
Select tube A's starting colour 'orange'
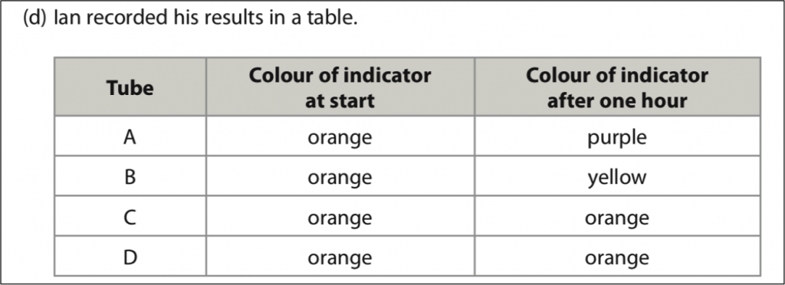tap(340, 137)
